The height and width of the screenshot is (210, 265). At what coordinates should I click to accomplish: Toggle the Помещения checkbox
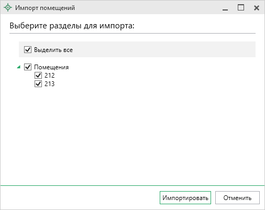click(28, 67)
